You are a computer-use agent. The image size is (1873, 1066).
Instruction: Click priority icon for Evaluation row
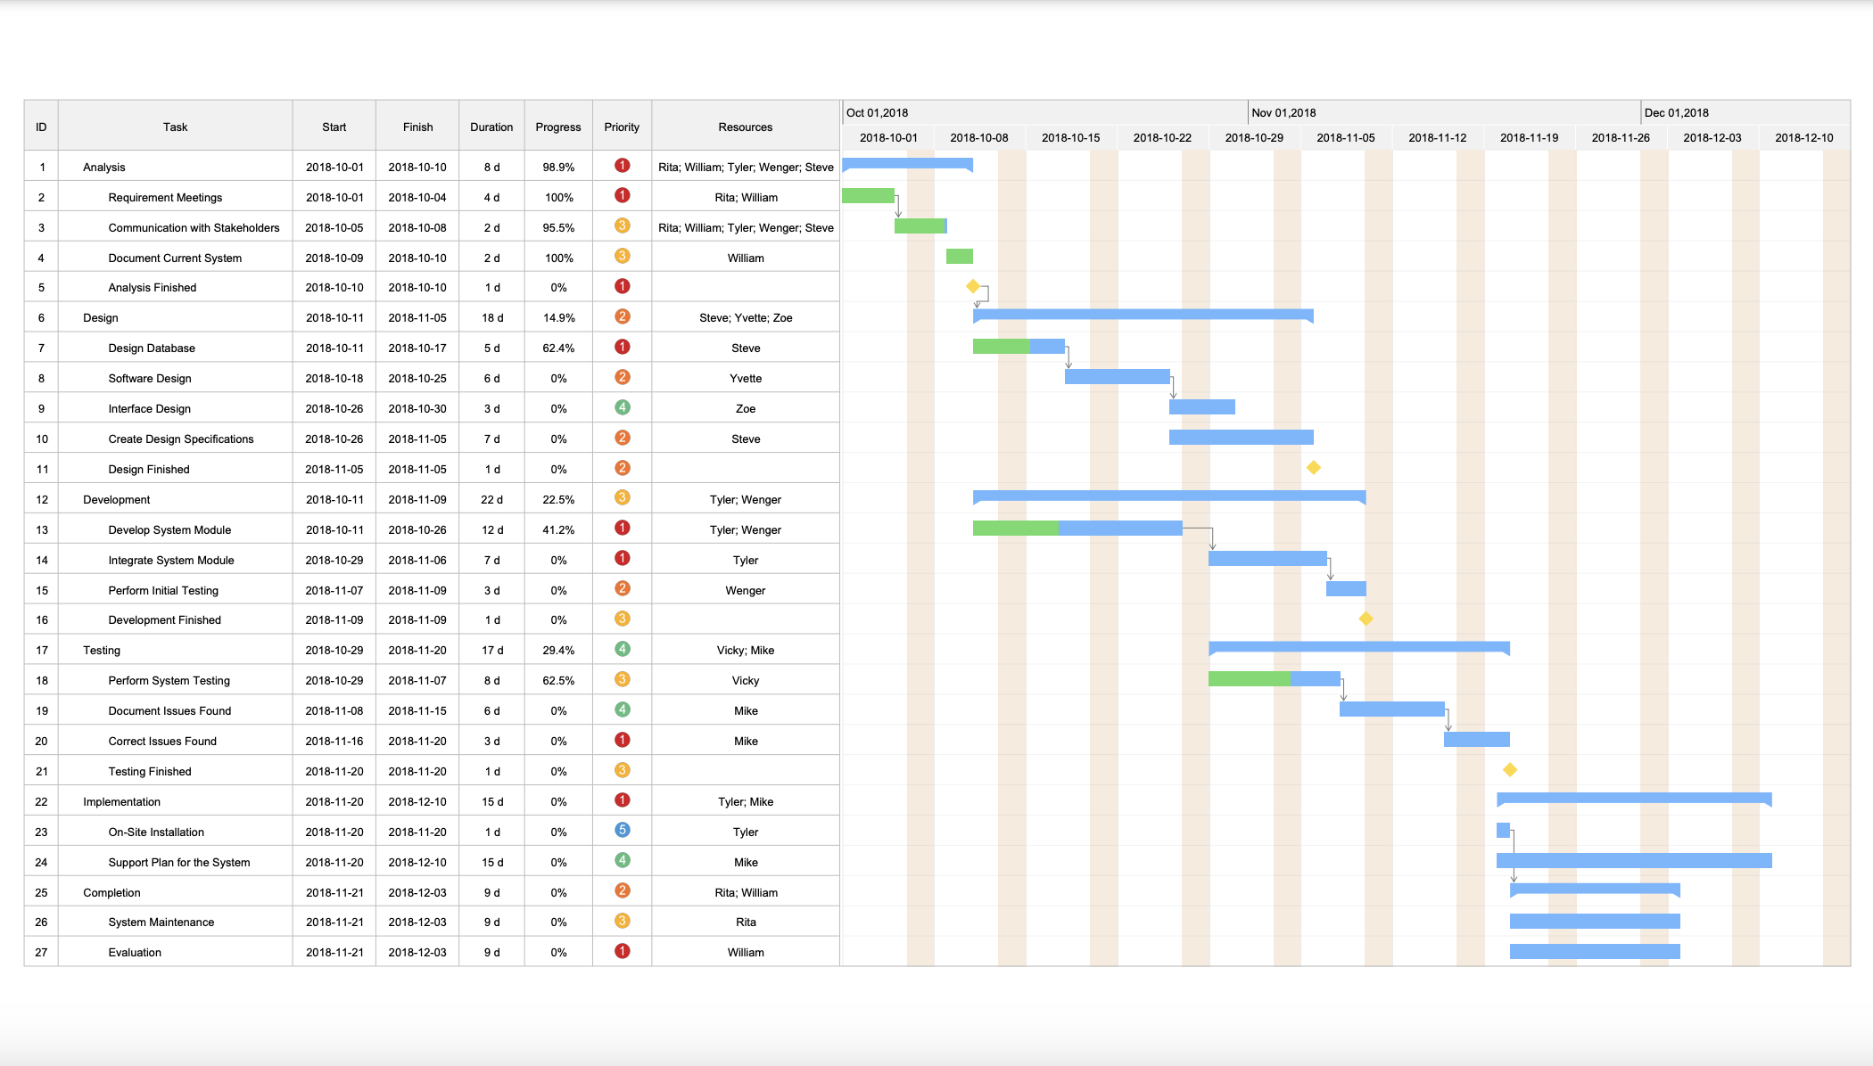coord(623,951)
